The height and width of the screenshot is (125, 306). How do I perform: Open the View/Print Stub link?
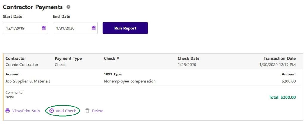point(26,111)
